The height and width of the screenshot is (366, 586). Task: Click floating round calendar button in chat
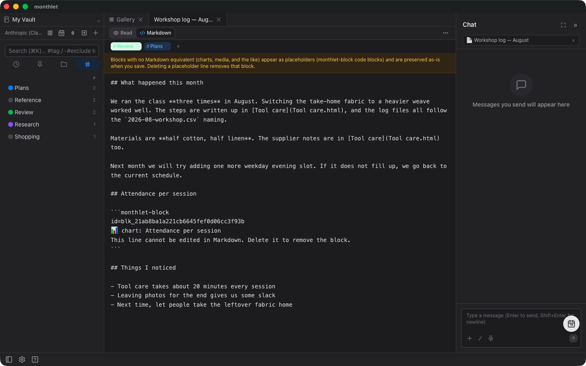pyautogui.click(x=571, y=324)
